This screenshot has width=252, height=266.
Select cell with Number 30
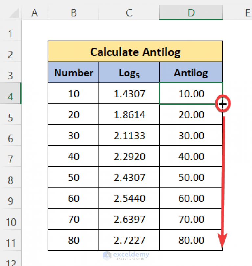pyautogui.click(x=73, y=135)
